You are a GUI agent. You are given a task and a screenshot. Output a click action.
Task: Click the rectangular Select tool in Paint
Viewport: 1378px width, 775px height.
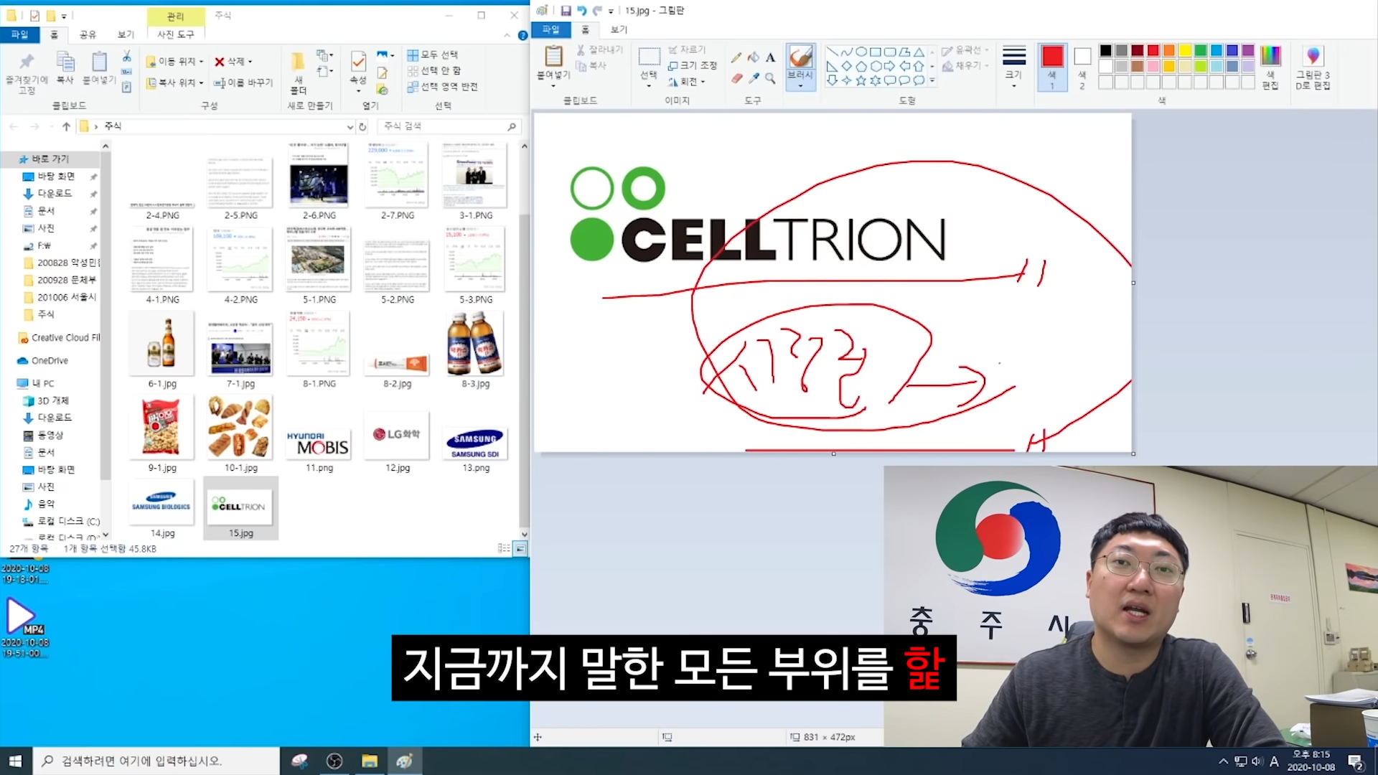pyautogui.click(x=649, y=57)
